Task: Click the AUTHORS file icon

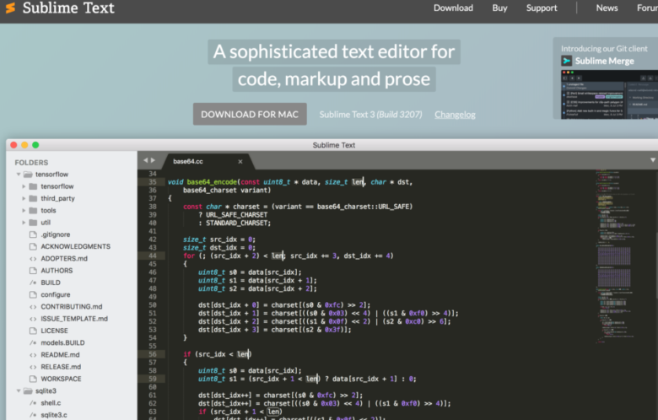Action: [33, 271]
